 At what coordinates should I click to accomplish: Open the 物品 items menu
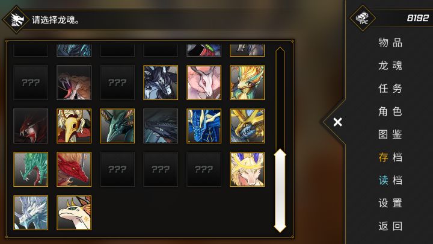coord(390,43)
